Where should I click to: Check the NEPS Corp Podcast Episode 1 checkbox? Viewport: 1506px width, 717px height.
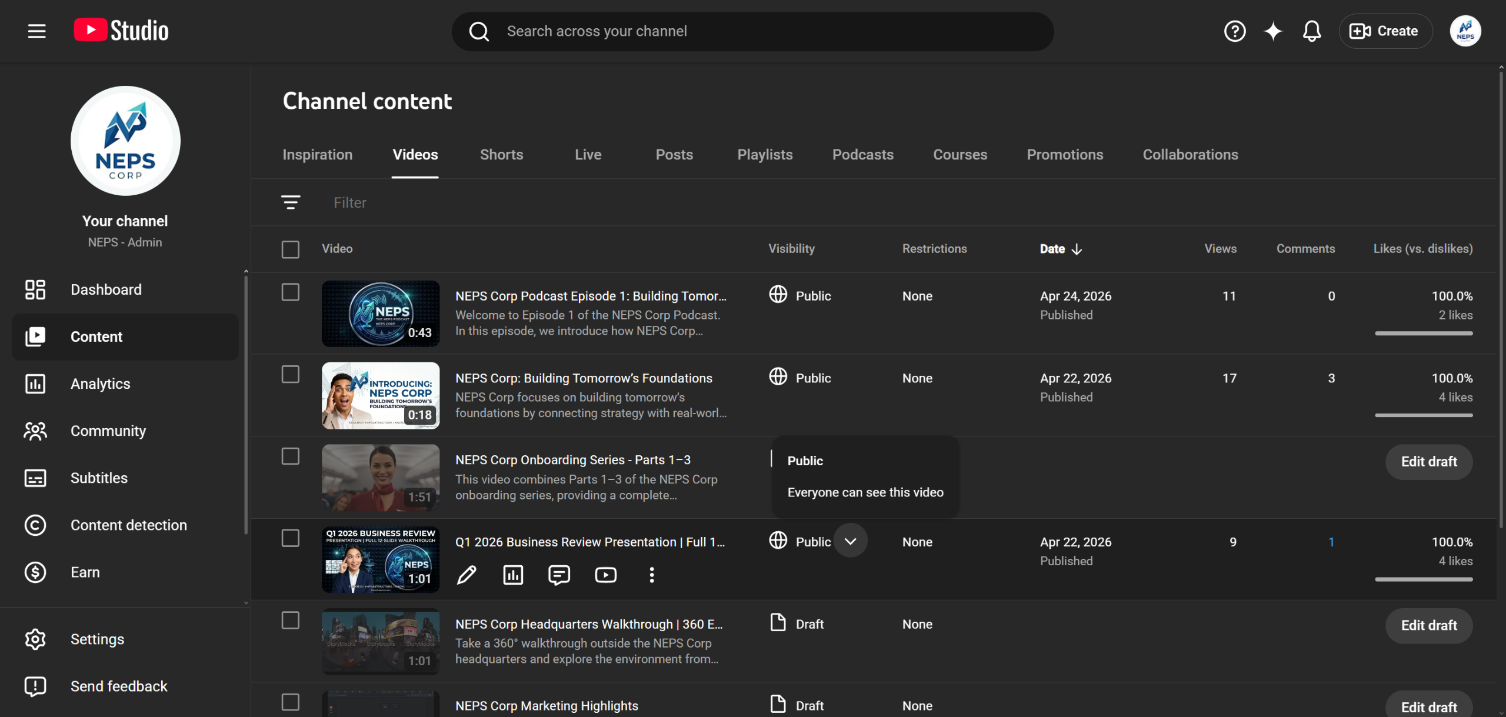point(291,292)
